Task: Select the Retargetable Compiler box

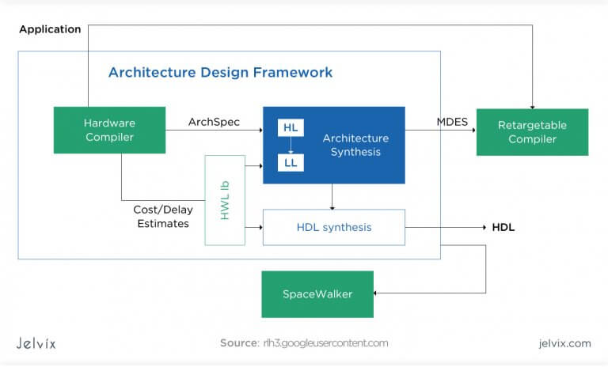Action: pyautogui.click(x=532, y=132)
